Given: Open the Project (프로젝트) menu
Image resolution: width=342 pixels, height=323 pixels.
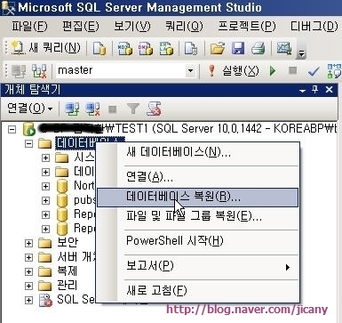Looking at the screenshot, I should [247, 26].
